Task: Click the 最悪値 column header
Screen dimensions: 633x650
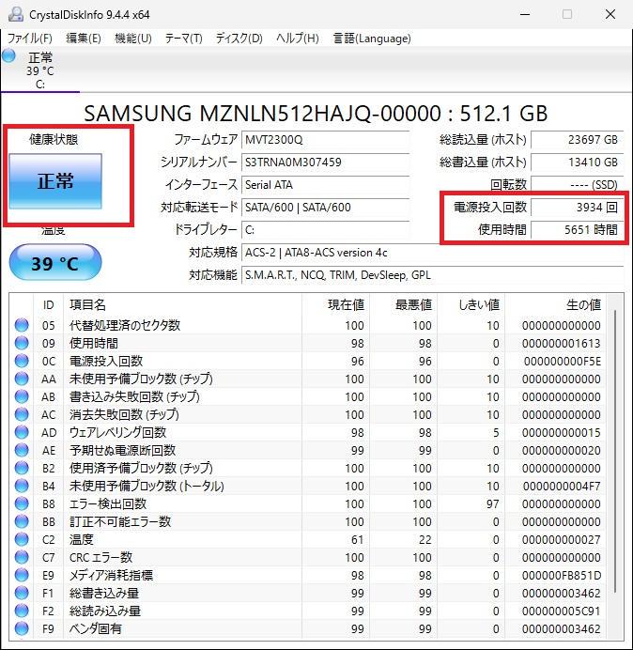Action: [x=403, y=305]
